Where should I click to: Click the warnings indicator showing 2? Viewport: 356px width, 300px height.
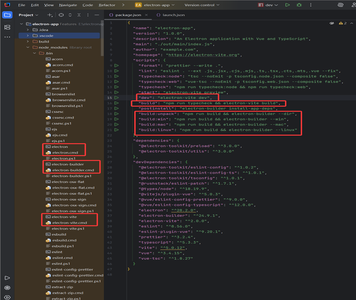(342, 23)
